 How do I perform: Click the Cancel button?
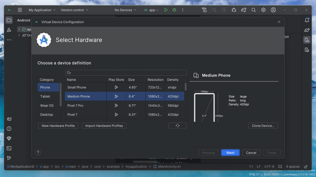tap(251, 153)
